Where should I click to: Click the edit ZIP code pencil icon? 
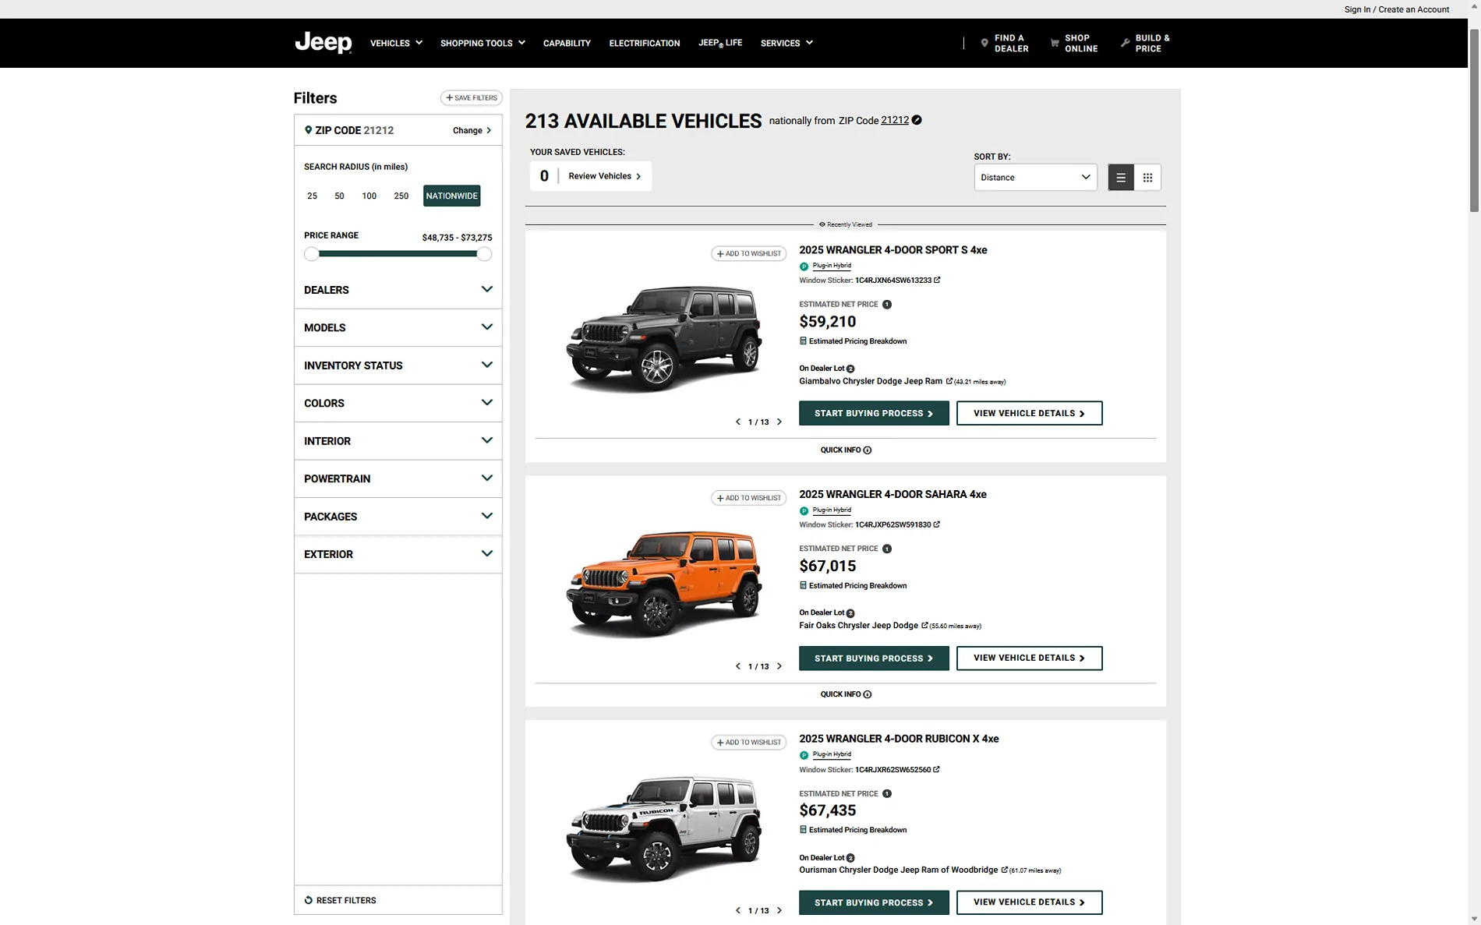[917, 120]
